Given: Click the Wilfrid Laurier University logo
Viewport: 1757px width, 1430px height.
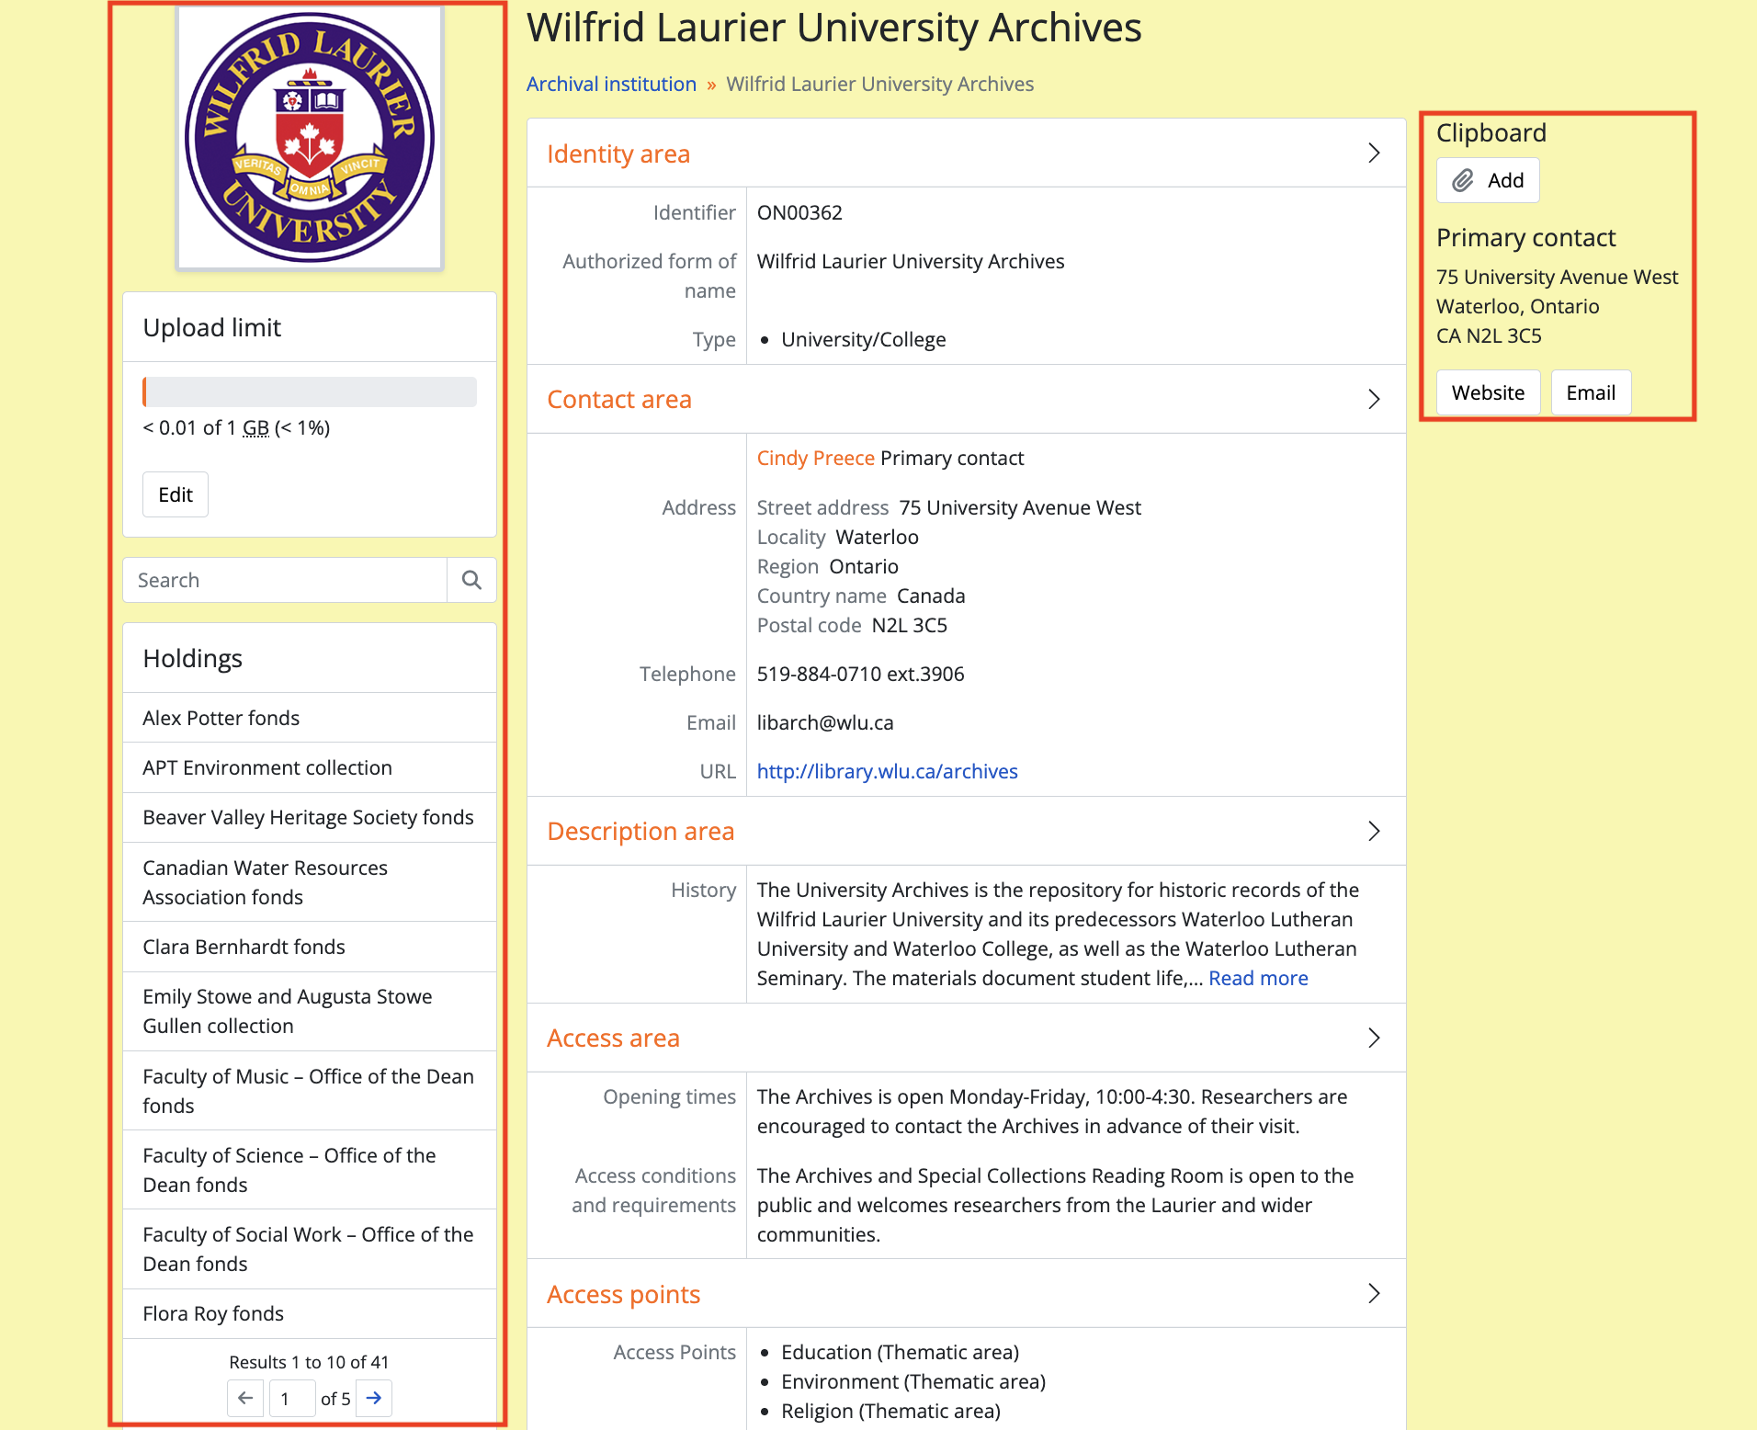Looking at the screenshot, I should pyautogui.click(x=310, y=138).
